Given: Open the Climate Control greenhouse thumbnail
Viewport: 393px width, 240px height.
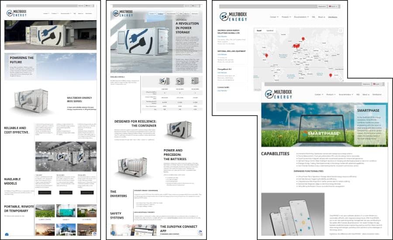Looking at the screenshot, I should (x=45, y=211).
